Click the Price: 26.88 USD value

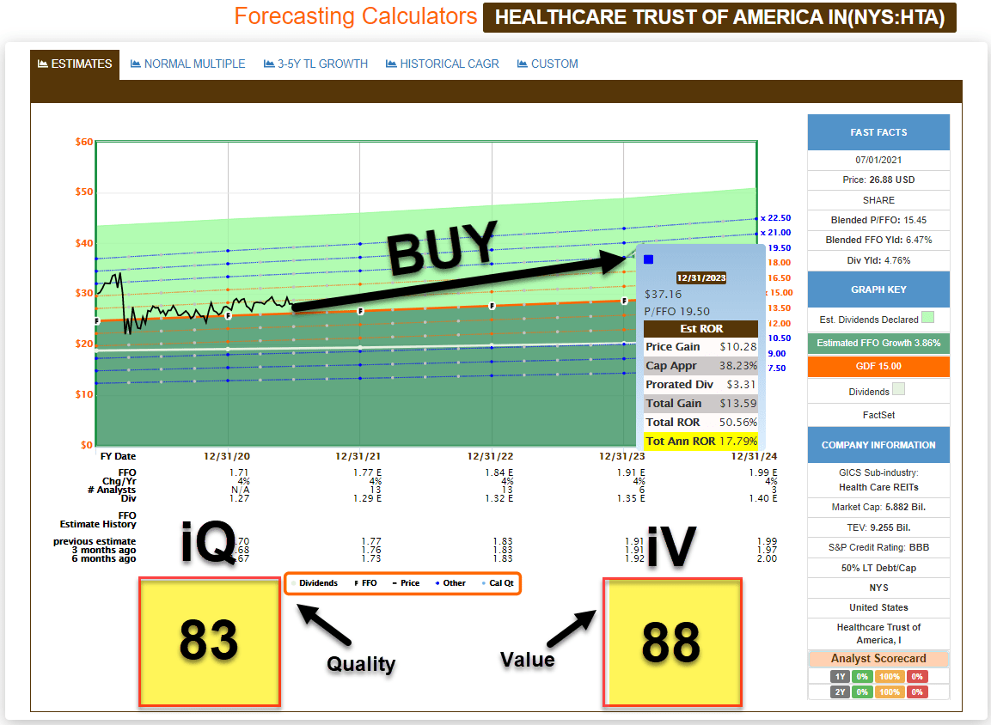(x=878, y=180)
